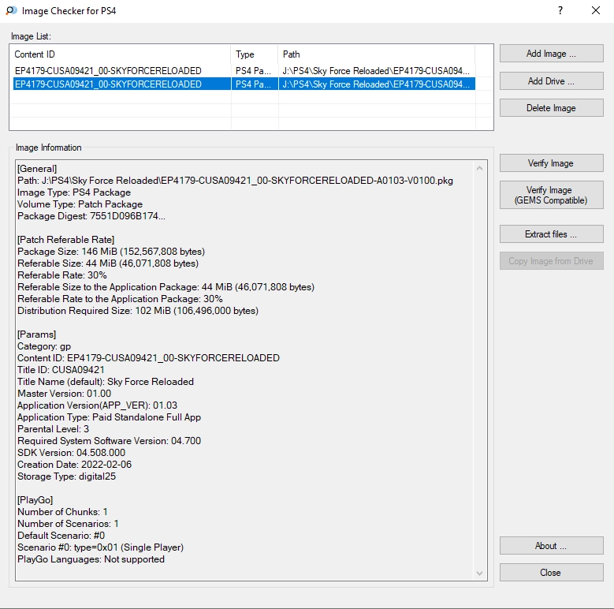The width and height of the screenshot is (614, 609).
Task: Open the Extract files ... dialog
Action: (x=551, y=234)
